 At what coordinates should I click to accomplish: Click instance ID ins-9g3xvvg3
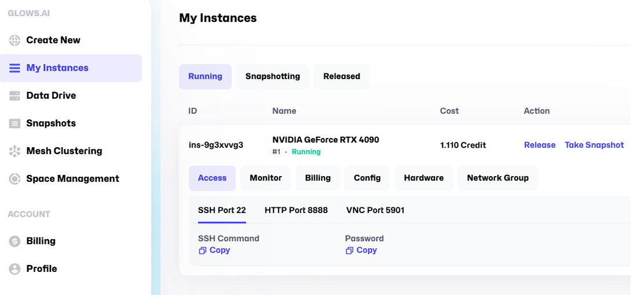(x=216, y=145)
